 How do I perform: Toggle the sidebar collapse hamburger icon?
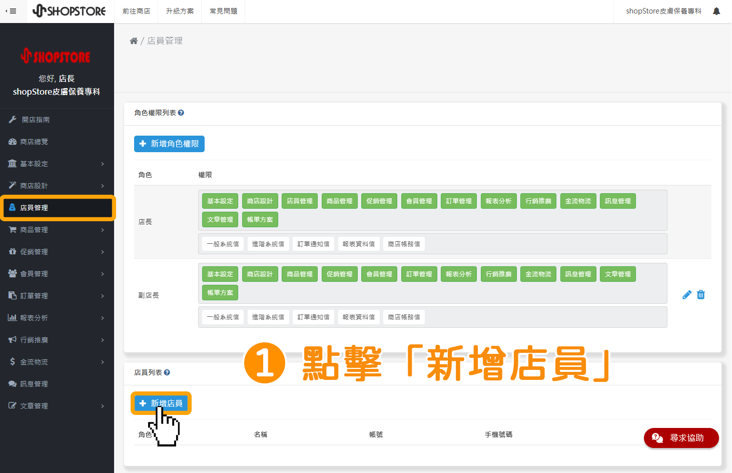click(11, 11)
